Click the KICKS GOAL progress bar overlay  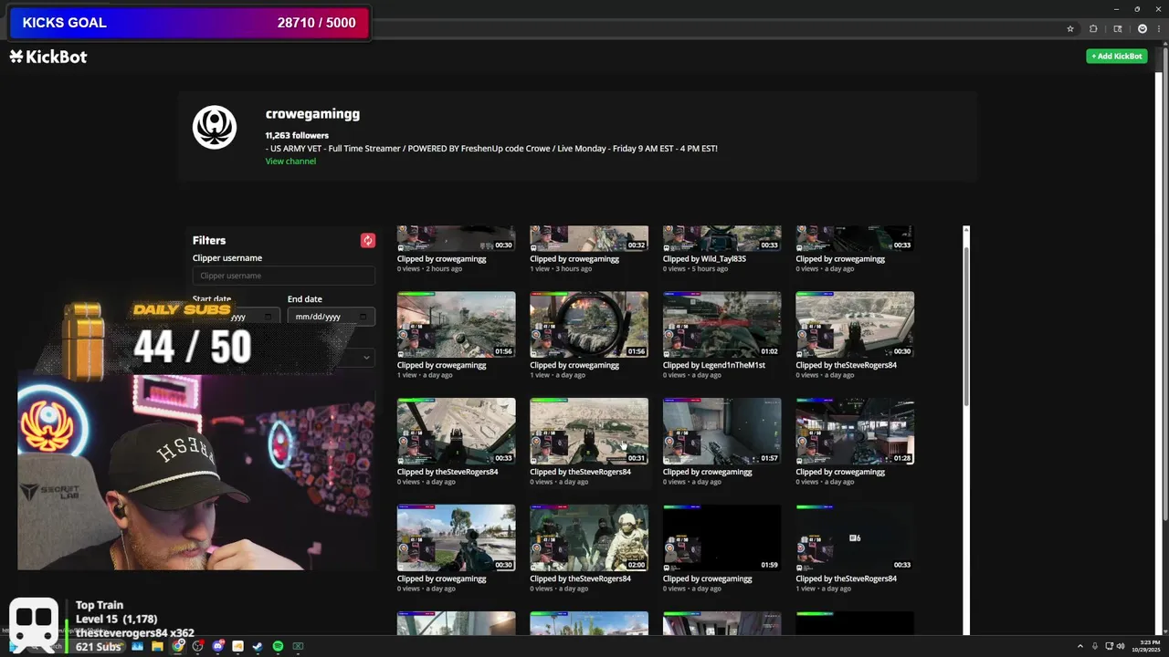point(189,23)
